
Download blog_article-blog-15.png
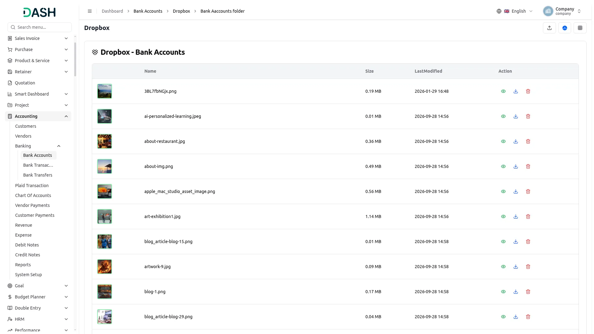pyautogui.click(x=516, y=242)
